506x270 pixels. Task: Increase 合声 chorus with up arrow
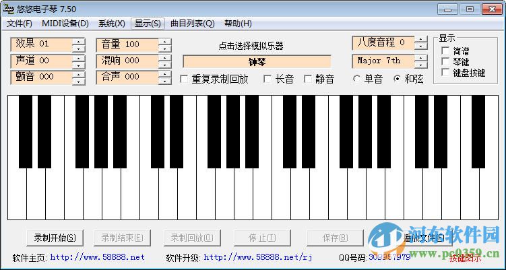(165, 74)
